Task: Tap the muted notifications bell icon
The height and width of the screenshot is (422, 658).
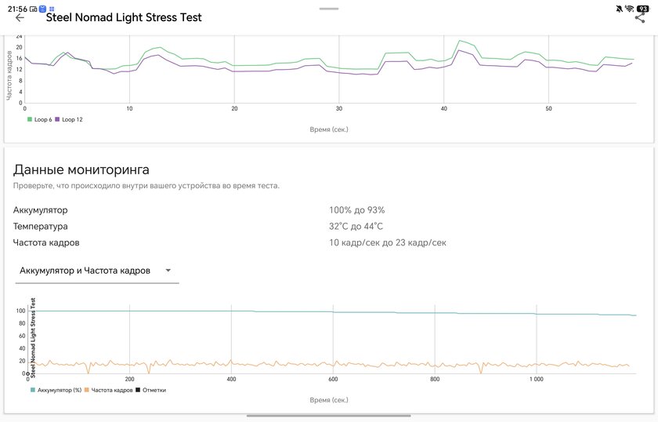Action: point(619,9)
